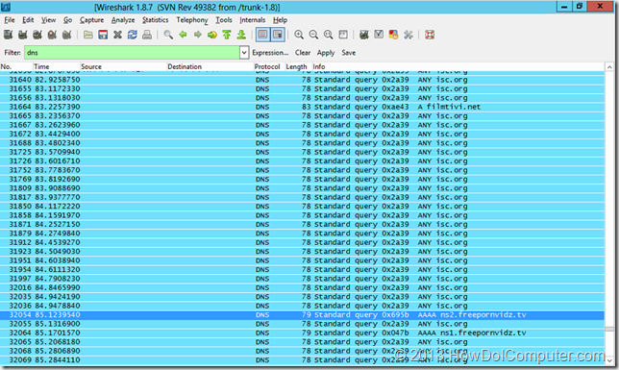
Task: Select packet 32054 highlighted AAAA query
Action: [x=302, y=314]
